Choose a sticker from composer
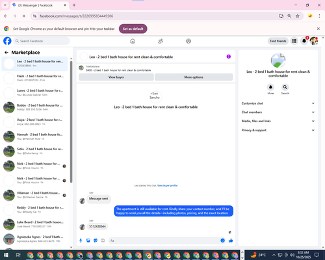 tap(96, 240)
